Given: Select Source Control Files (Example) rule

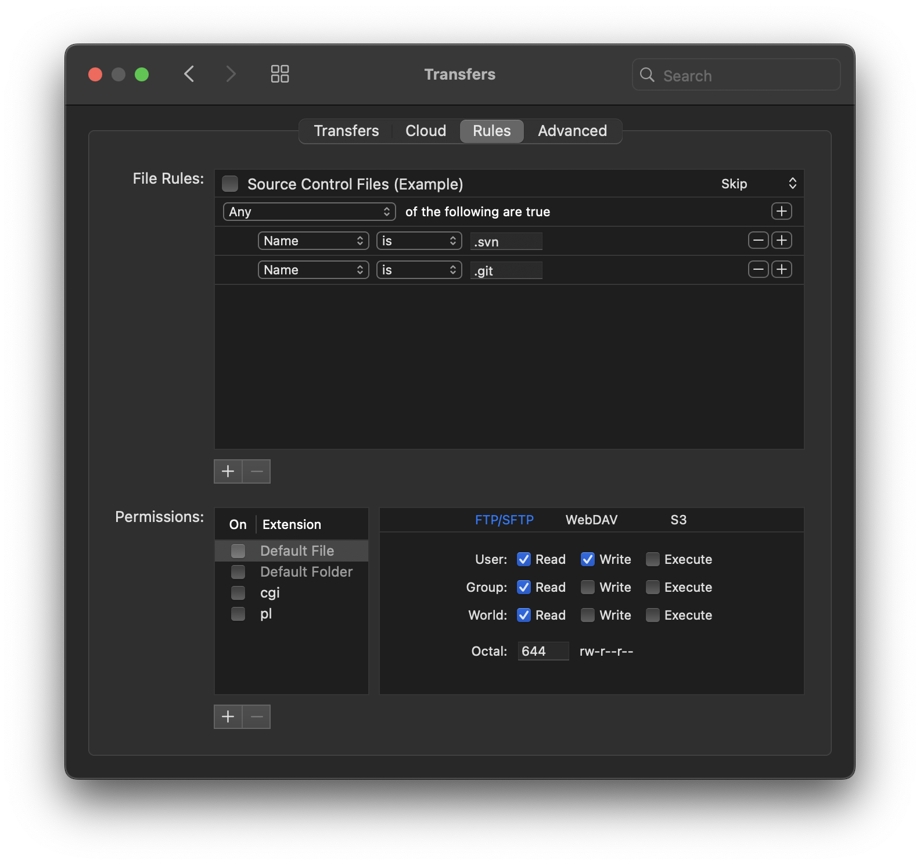Looking at the screenshot, I should point(355,184).
